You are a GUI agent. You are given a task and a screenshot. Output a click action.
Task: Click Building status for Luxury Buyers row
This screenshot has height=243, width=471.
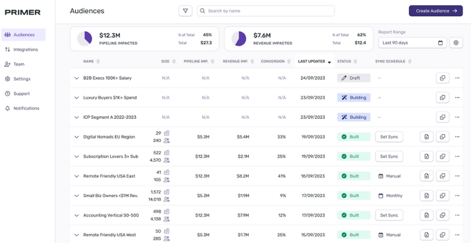[354, 98]
